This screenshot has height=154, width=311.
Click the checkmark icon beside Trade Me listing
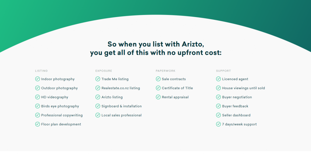tap(98, 79)
